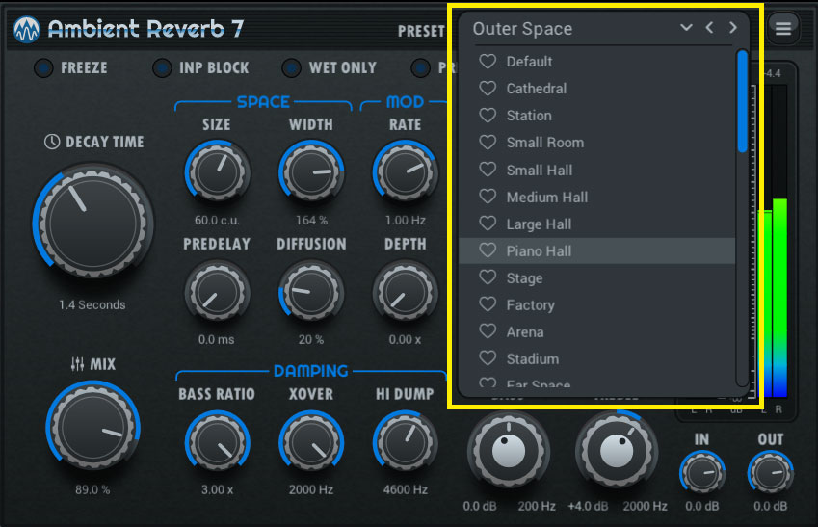The image size is (818, 527).
Task: Choose the Arena preset
Action: click(596, 331)
